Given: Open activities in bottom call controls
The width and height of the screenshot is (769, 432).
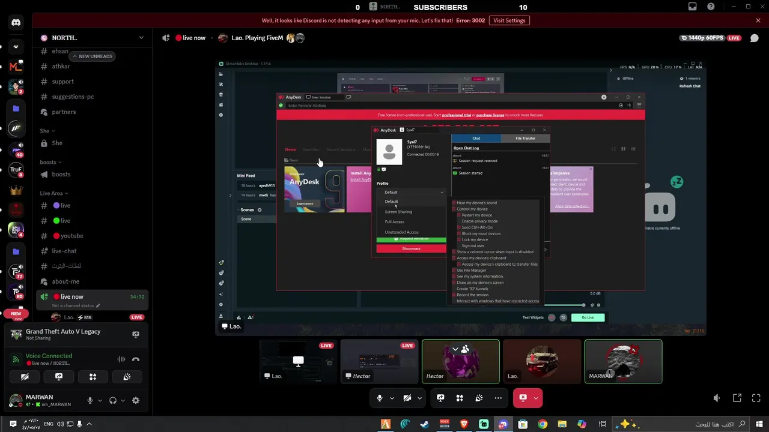Looking at the screenshot, I should pyautogui.click(x=460, y=398).
